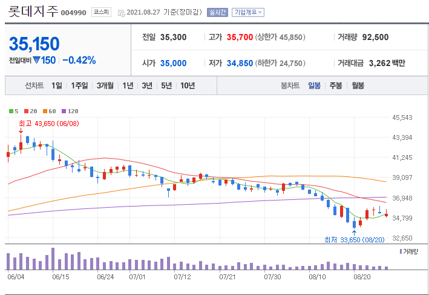Click the 최고 43,650 (06/08) high marker

(x=49, y=124)
